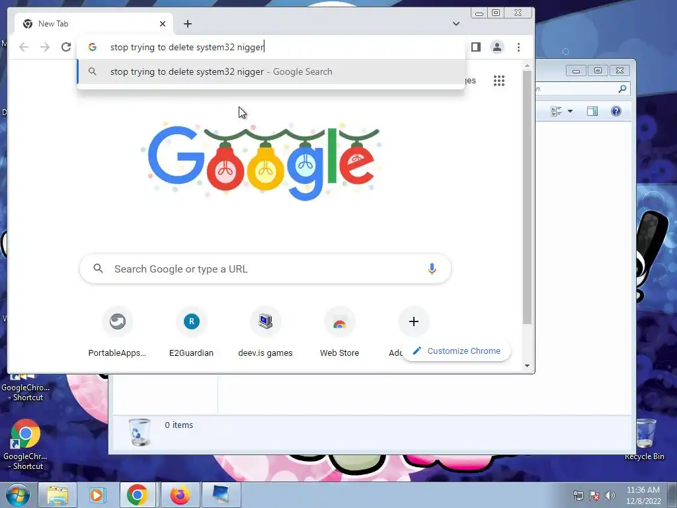Open Chrome profile avatar menu
Image resolution: width=677 pixels, height=508 pixels.
pos(497,47)
